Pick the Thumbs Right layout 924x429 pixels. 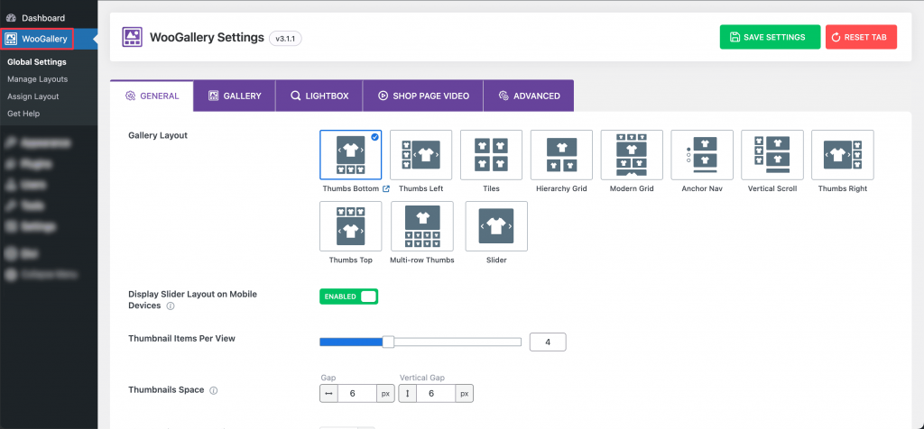click(x=843, y=155)
